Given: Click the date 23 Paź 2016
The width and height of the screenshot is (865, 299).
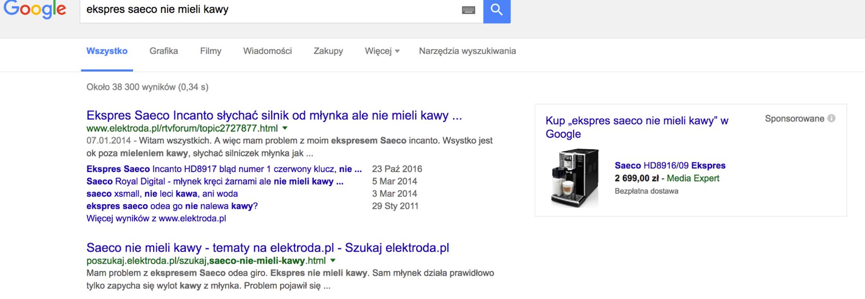Looking at the screenshot, I should 397,169.
